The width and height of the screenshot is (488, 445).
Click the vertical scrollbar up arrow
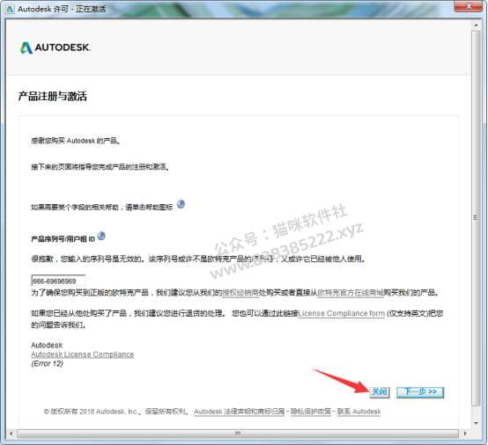click(x=476, y=25)
